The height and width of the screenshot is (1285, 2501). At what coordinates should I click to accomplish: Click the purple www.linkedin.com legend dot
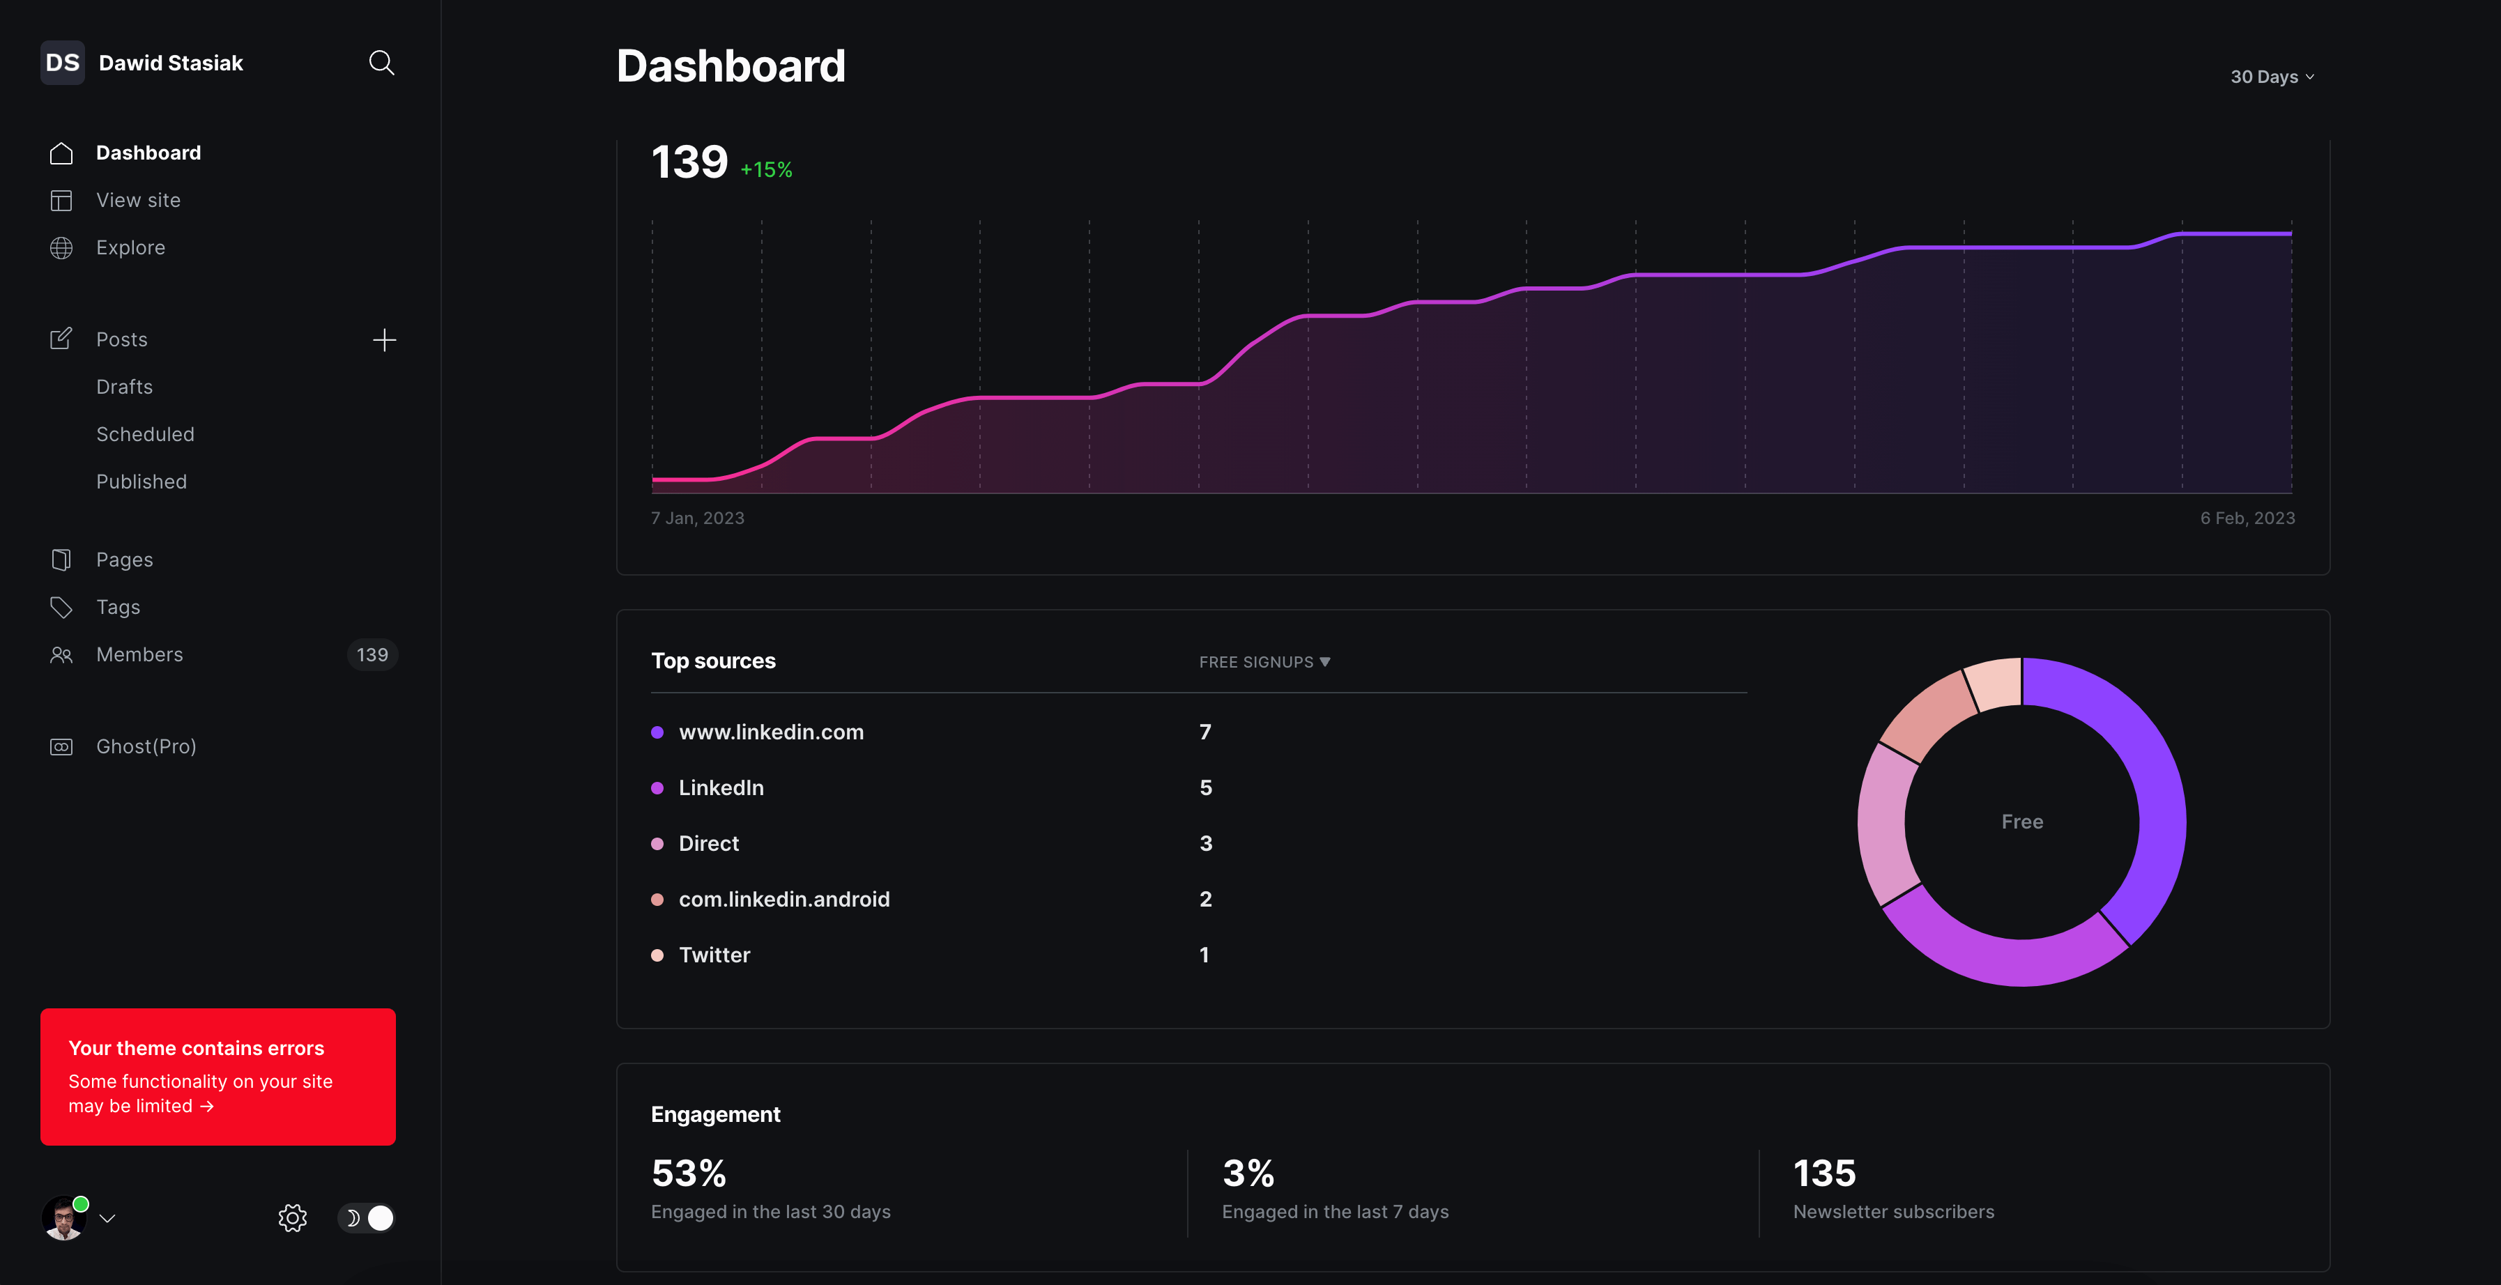[x=657, y=733]
